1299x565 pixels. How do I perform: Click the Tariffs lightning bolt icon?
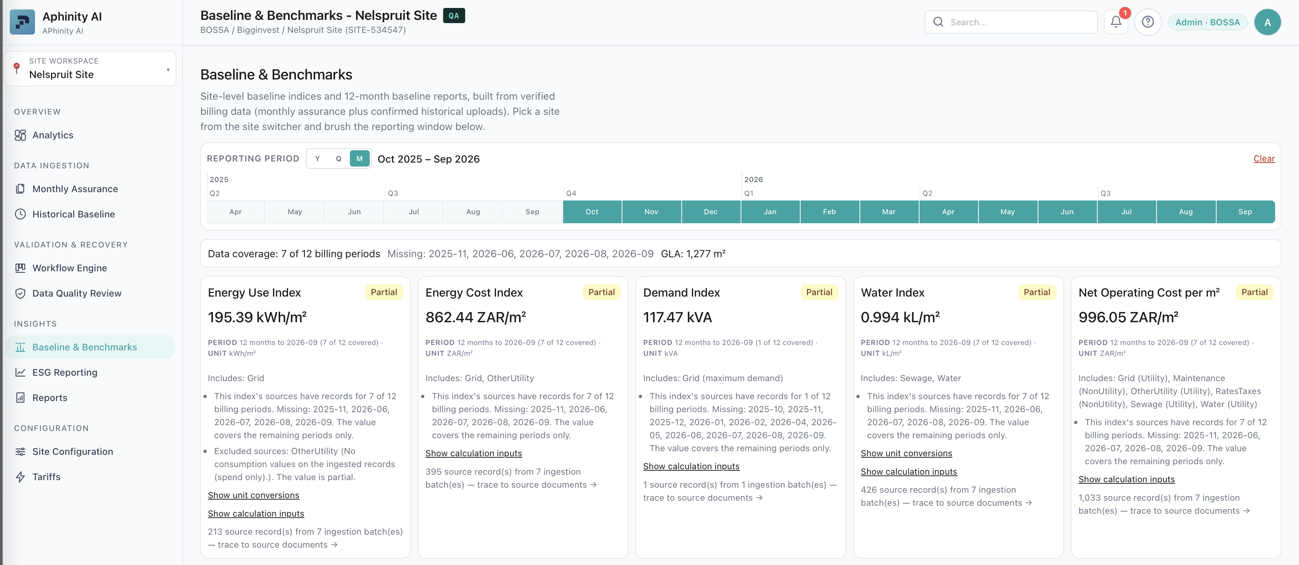tap(20, 477)
